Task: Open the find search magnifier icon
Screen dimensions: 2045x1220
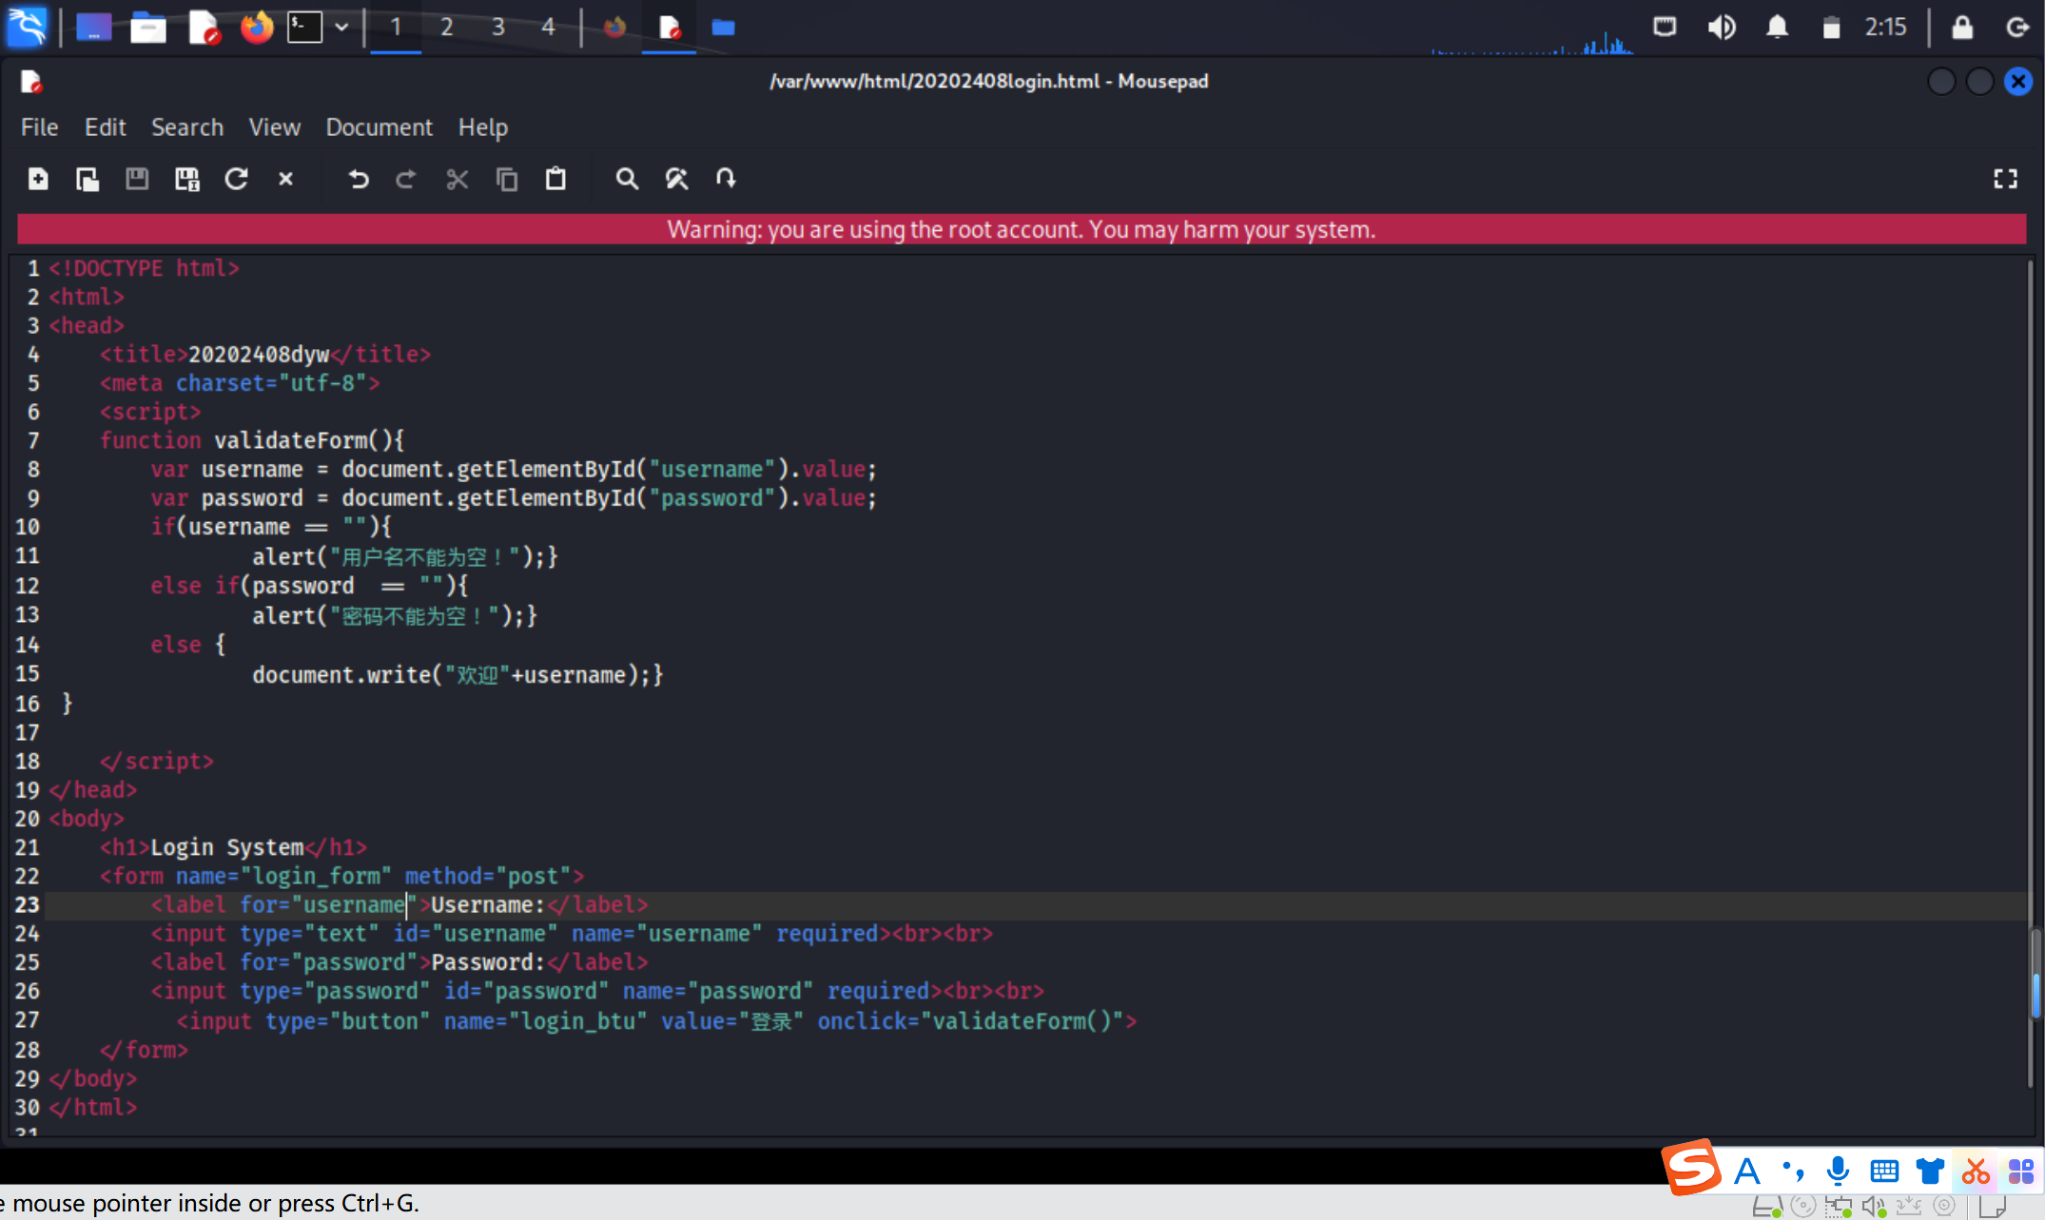Action: click(627, 179)
